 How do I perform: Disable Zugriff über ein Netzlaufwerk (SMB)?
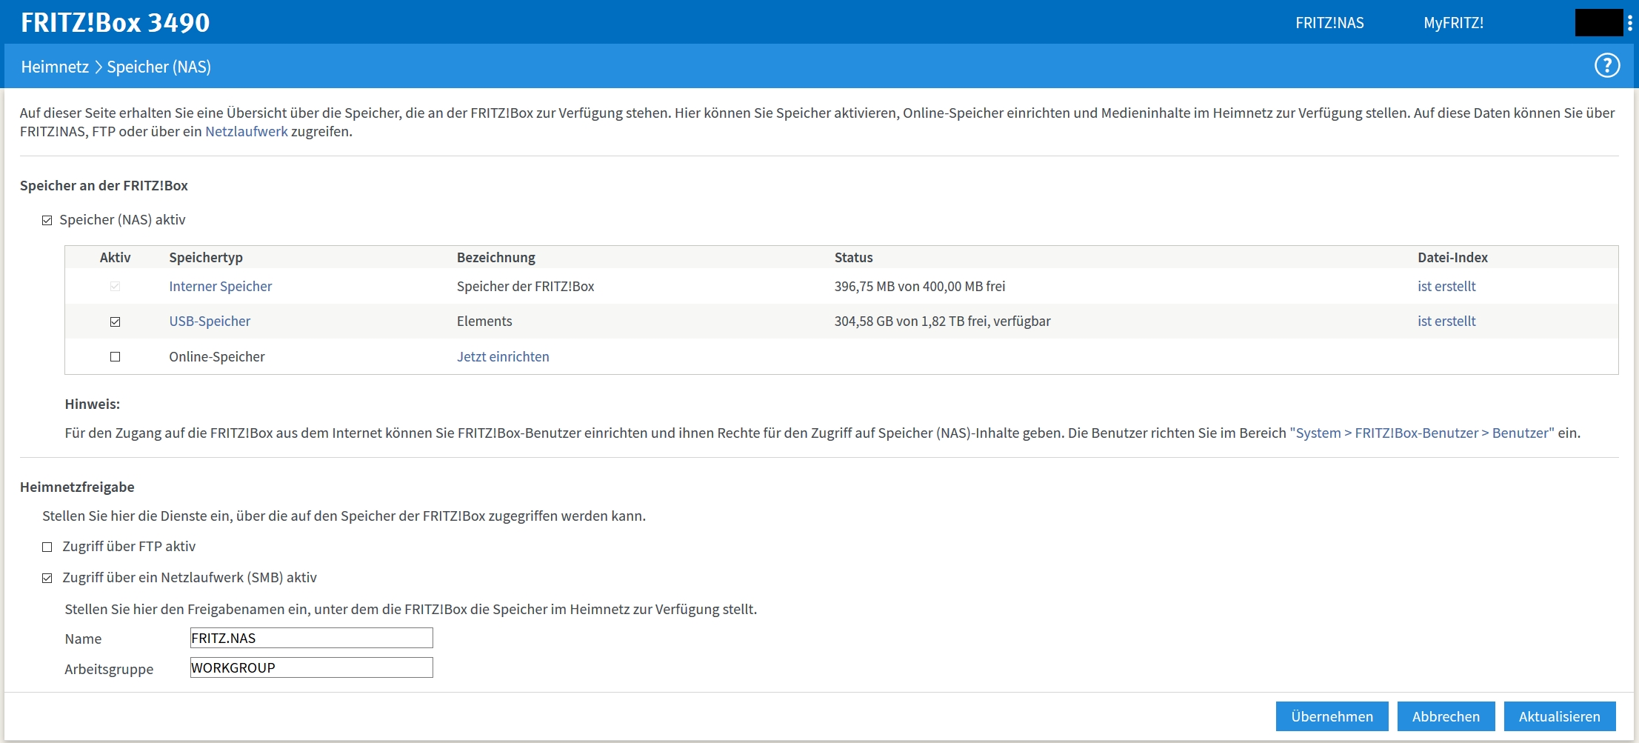point(47,578)
